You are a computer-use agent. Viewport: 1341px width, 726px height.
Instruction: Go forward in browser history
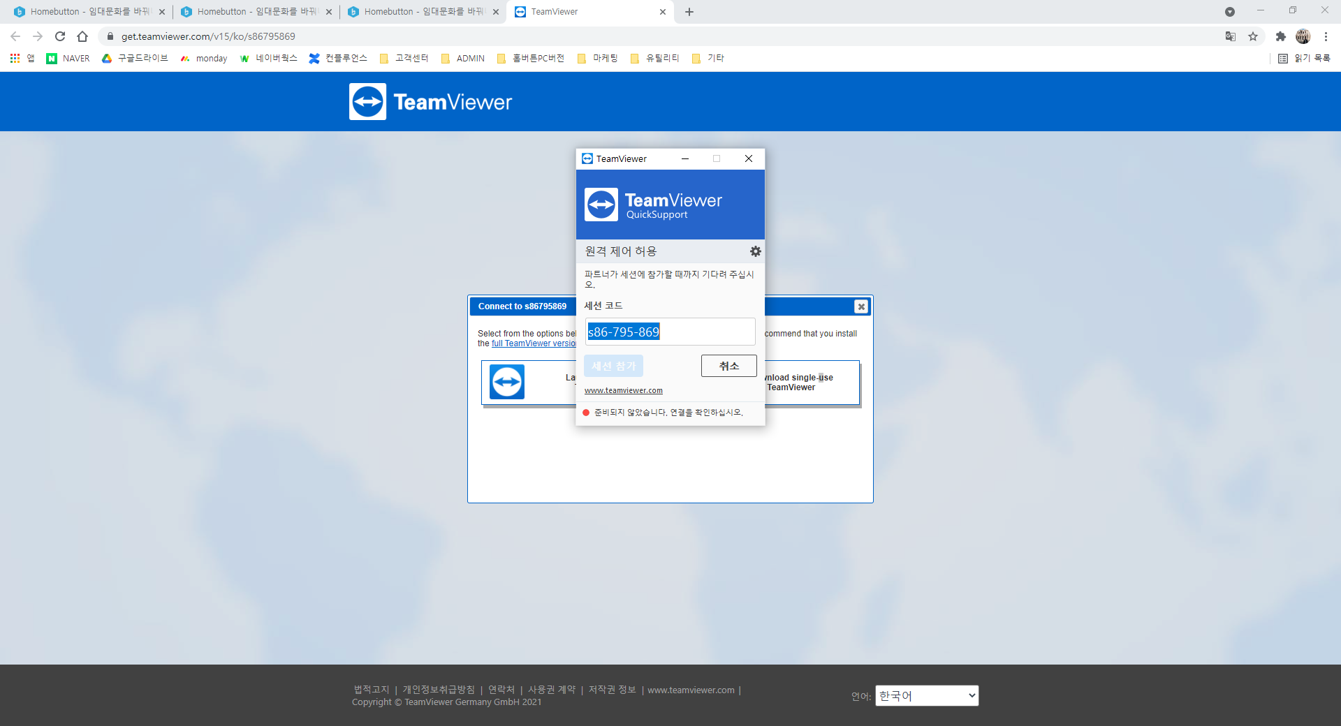tap(38, 36)
